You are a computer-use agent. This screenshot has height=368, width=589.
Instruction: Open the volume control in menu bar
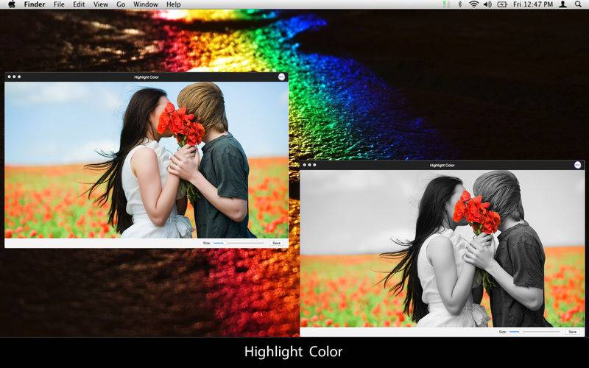tap(487, 4)
